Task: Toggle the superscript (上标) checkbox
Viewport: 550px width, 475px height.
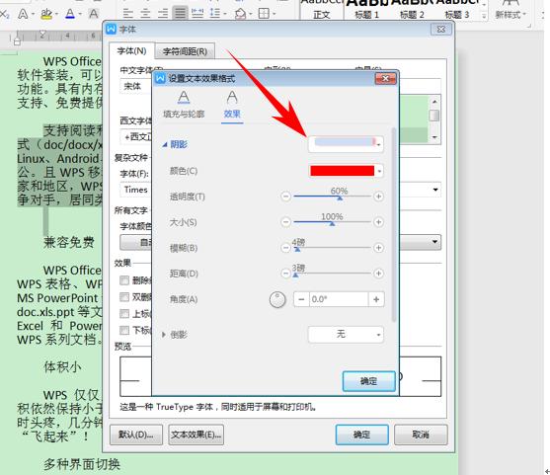Action: pyautogui.click(x=124, y=314)
